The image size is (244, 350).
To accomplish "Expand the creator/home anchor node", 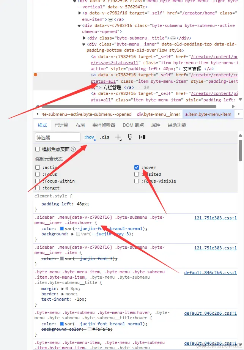I will tap(80, 13).
